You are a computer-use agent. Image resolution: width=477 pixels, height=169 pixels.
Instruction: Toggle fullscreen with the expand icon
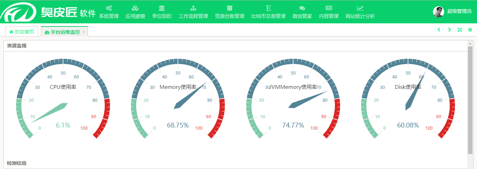tap(460, 30)
